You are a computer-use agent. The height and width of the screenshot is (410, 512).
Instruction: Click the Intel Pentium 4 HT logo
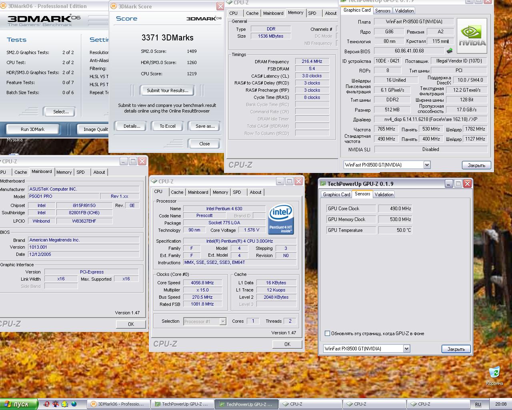coord(281,219)
